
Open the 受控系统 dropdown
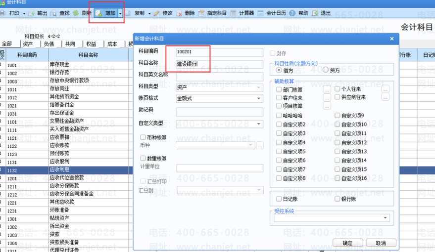pos(385,218)
